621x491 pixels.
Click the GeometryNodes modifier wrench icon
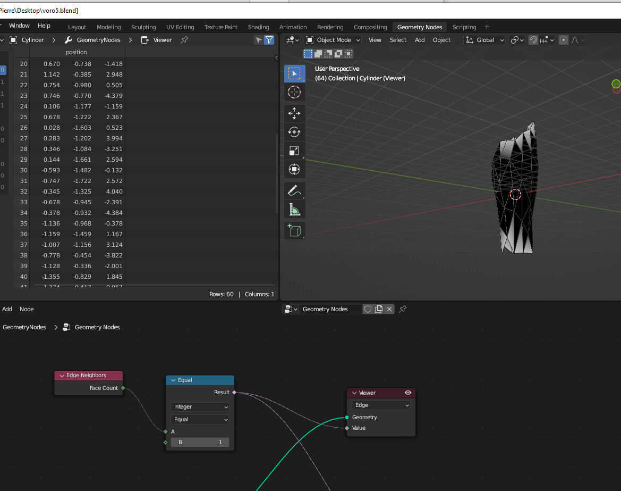[x=69, y=40]
